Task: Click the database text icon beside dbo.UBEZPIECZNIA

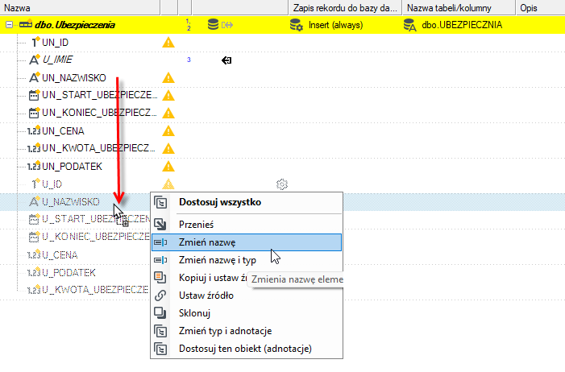Action: pos(409,25)
